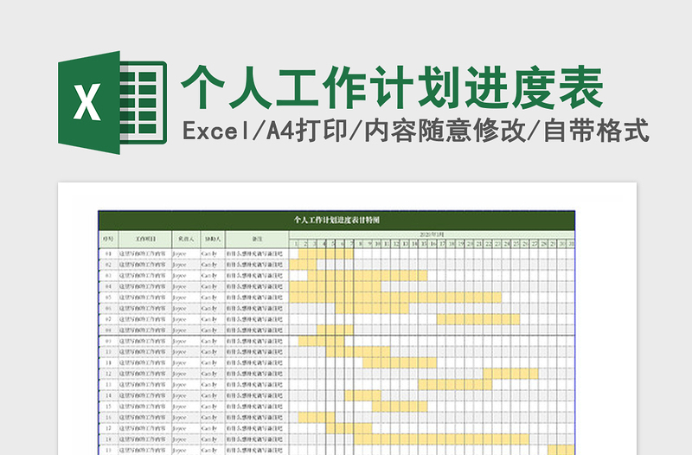Click the yellow Gantt bar in row 18
692x455 pixels.
tap(441, 439)
